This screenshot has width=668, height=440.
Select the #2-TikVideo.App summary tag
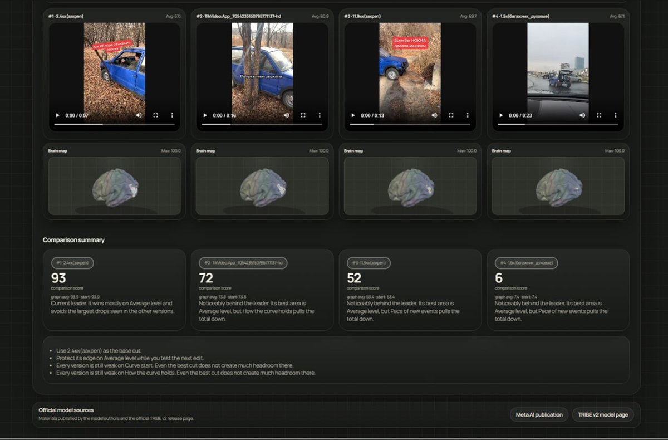point(243,263)
